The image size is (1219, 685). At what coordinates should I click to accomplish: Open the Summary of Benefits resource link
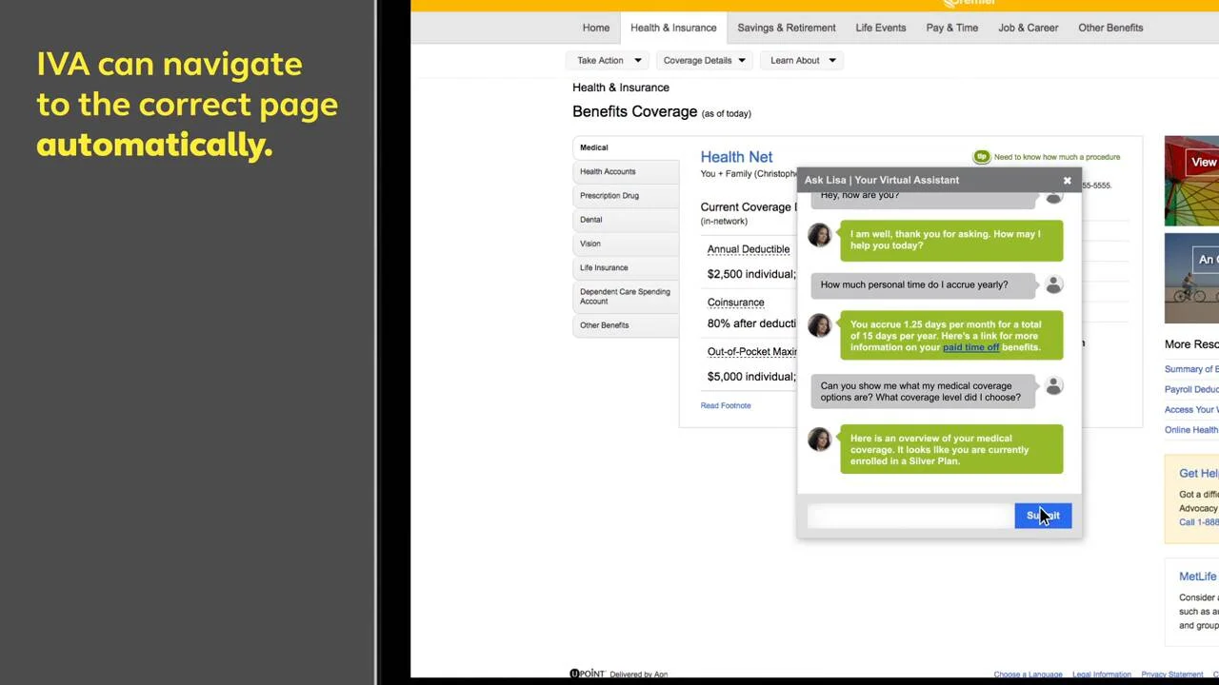pyautogui.click(x=1191, y=369)
